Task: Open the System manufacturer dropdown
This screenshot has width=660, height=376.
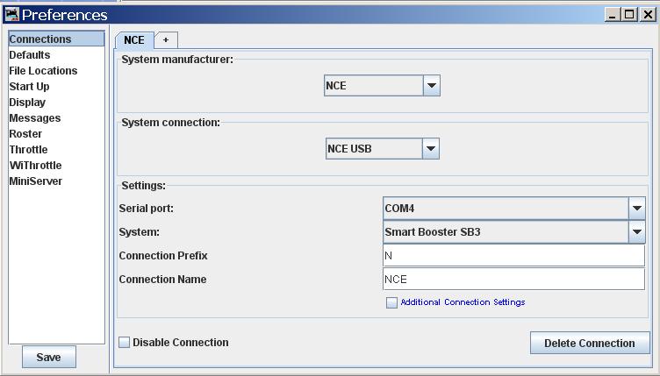Action: pyautogui.click(x=382, y=86)
